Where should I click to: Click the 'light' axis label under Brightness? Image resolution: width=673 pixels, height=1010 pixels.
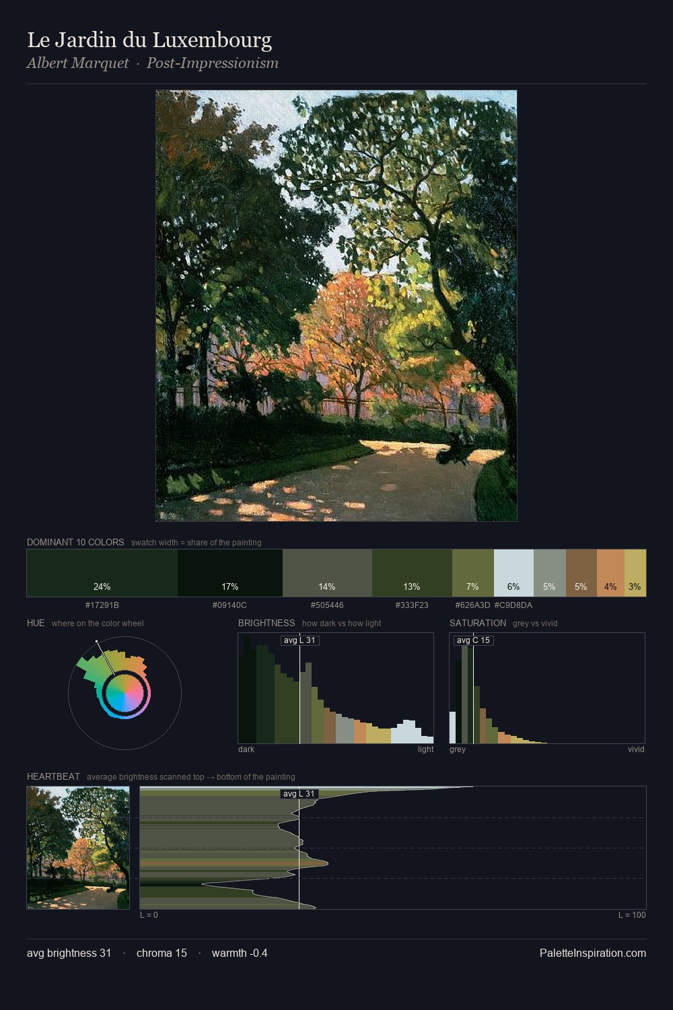coord(425,749)
